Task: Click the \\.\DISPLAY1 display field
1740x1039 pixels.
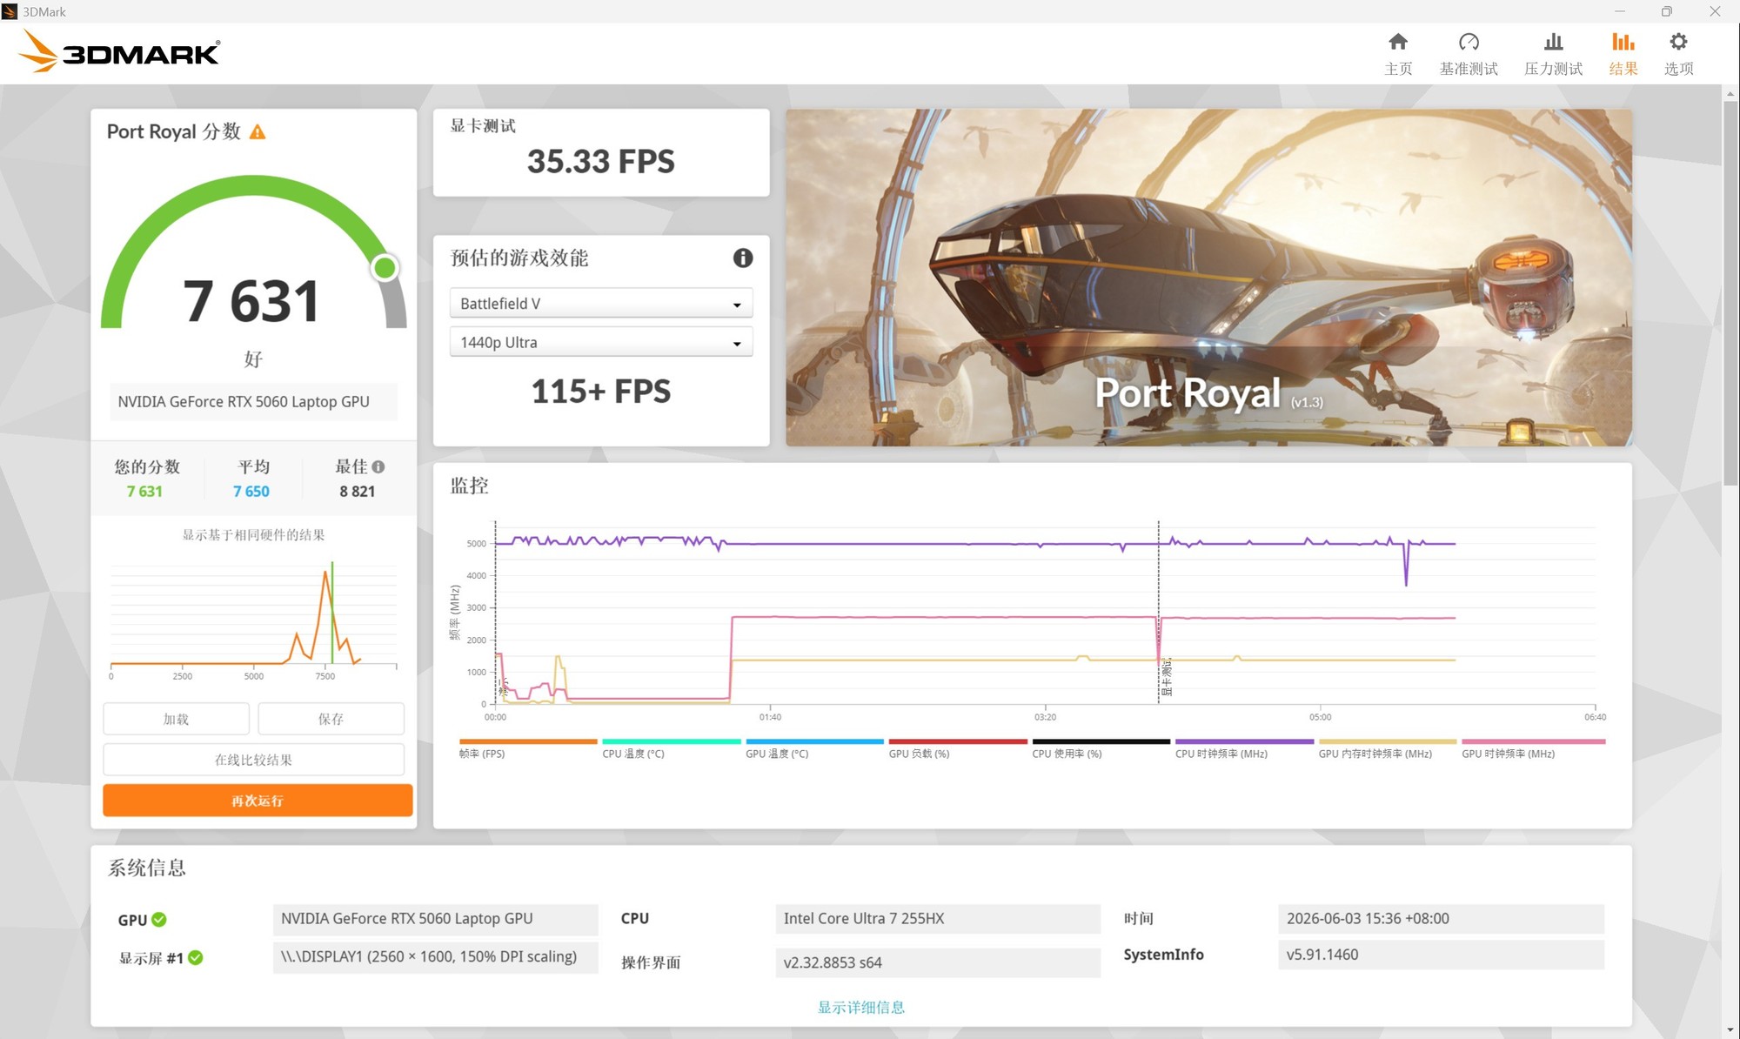Action: pyautogui.click(x=435, y=957)
